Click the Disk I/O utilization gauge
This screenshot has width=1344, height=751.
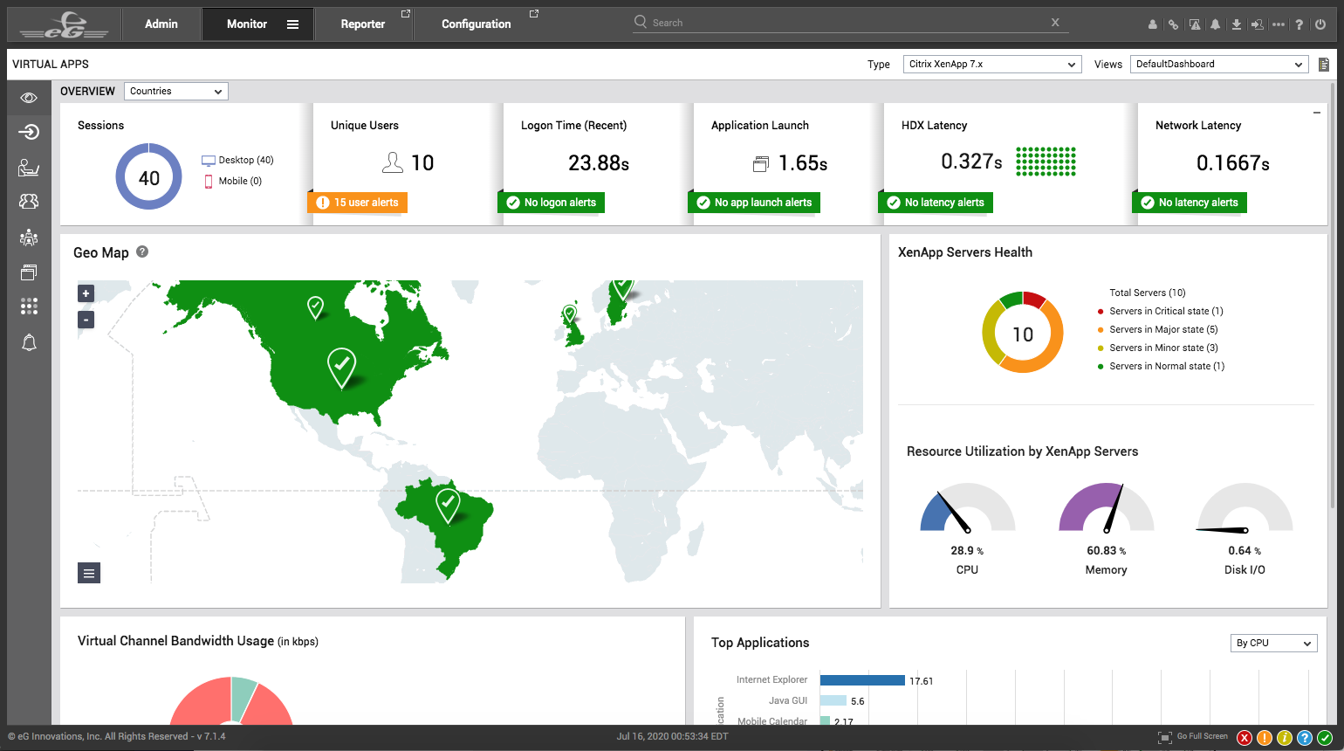1245,507
